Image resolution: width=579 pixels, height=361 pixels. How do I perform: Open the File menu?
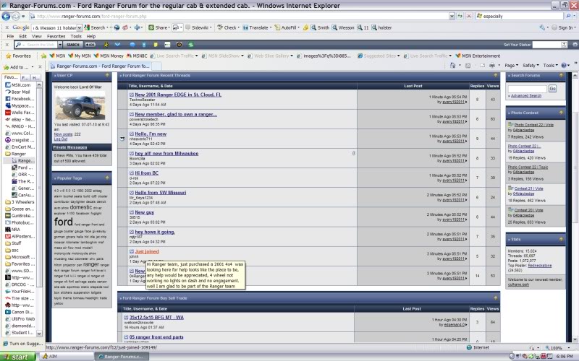coord(10,37)
